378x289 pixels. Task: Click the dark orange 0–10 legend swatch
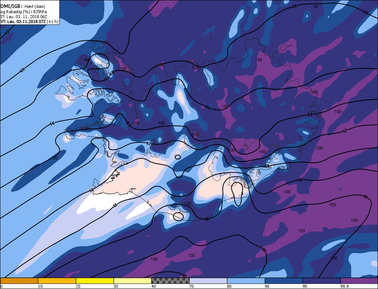point(19,281)
